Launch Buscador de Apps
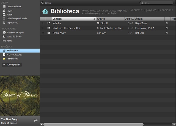This screenshot has height=126, width=176. coord(15,33)
